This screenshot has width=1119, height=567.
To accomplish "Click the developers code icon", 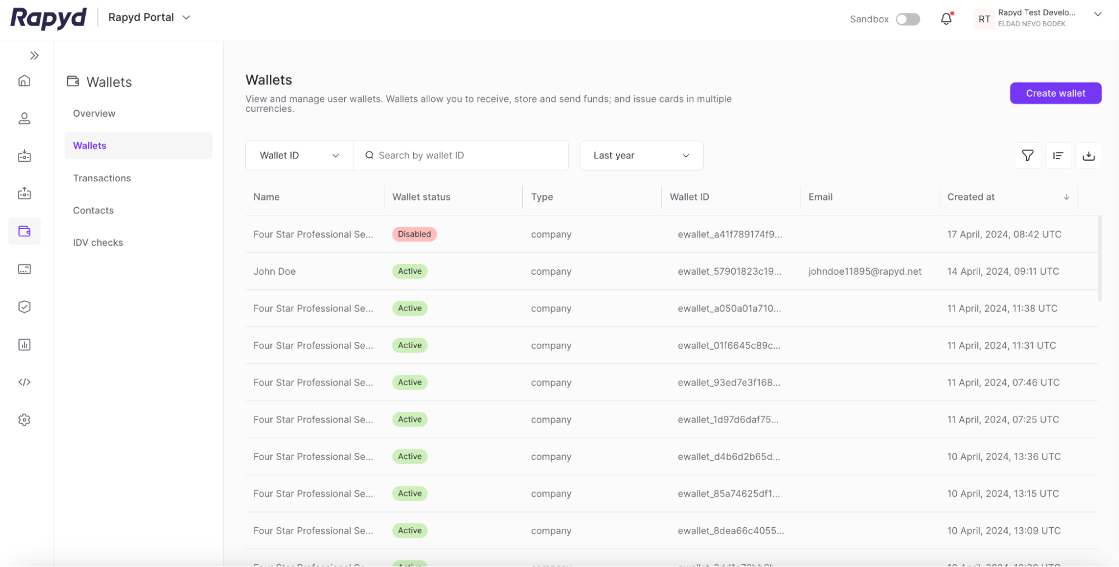I will pos(24,382).
